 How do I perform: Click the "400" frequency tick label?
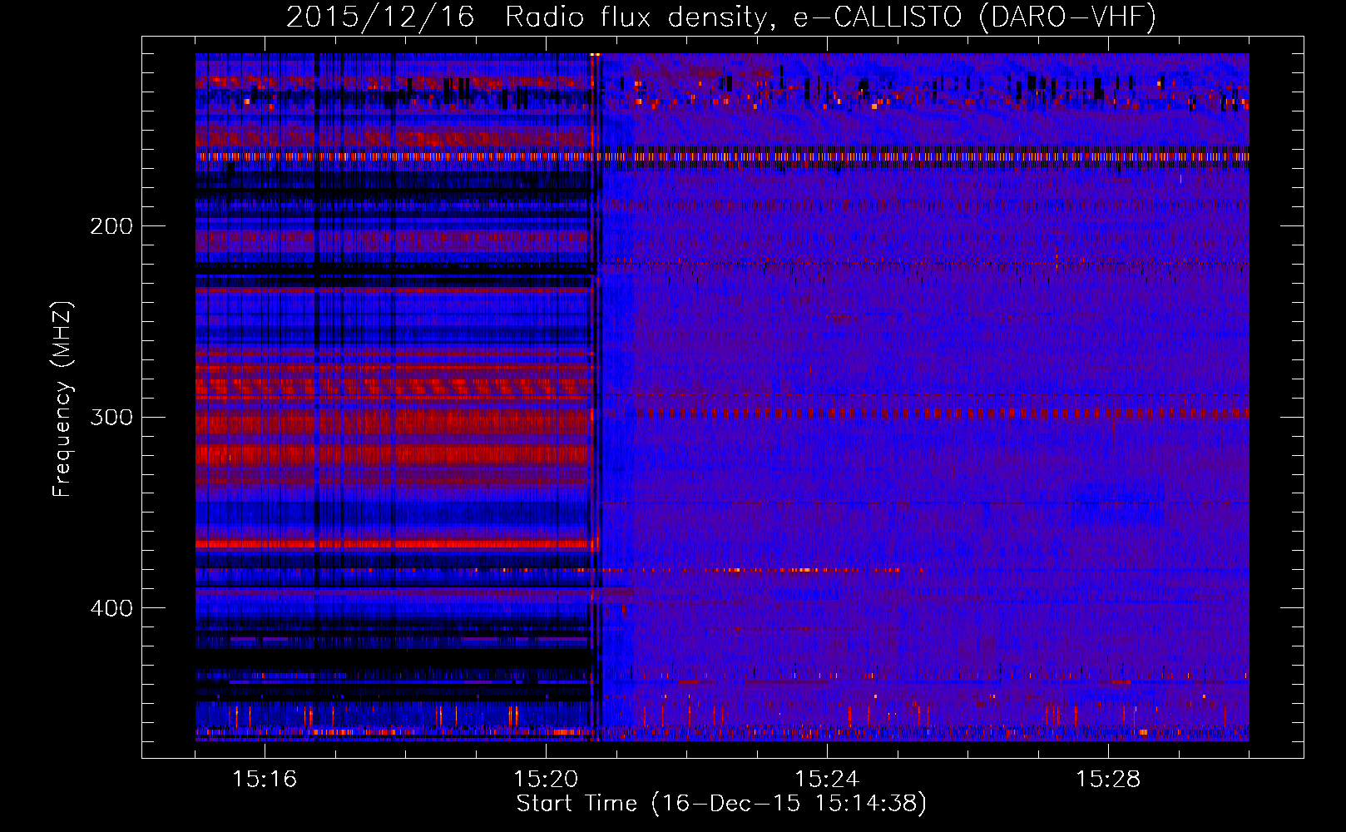click(111, 608)
